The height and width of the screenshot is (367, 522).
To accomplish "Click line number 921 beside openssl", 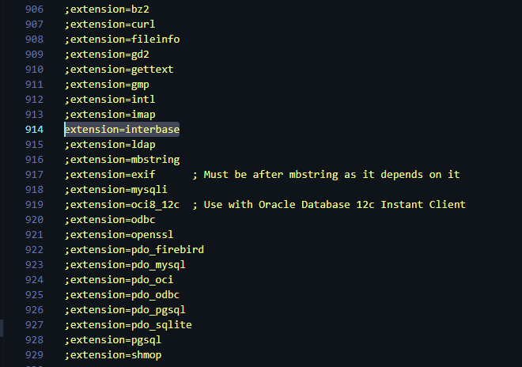I will [34, 234].
